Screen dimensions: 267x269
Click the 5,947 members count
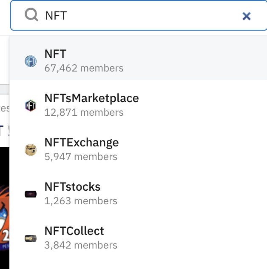[x=81, y=157]
